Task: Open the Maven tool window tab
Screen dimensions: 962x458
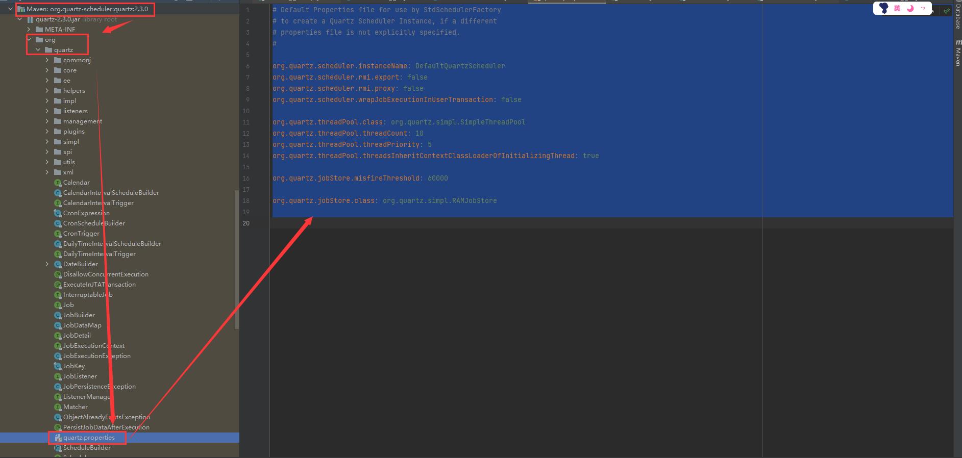Action: (958, 53)
